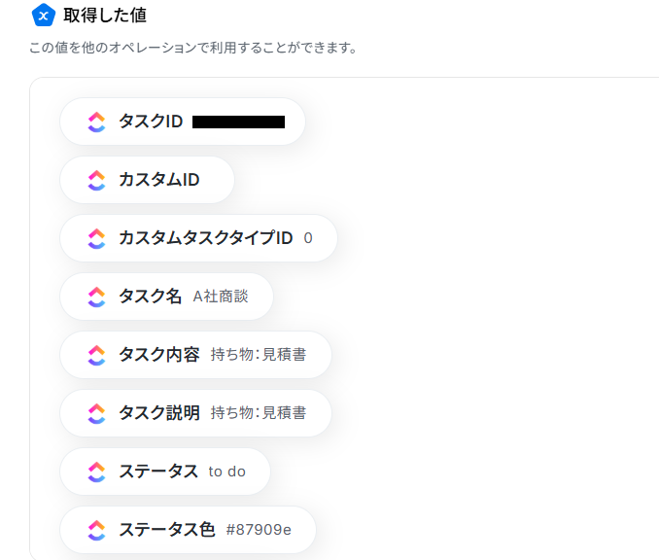Click the ClickUp icon beside タスクID

(96, 122)
